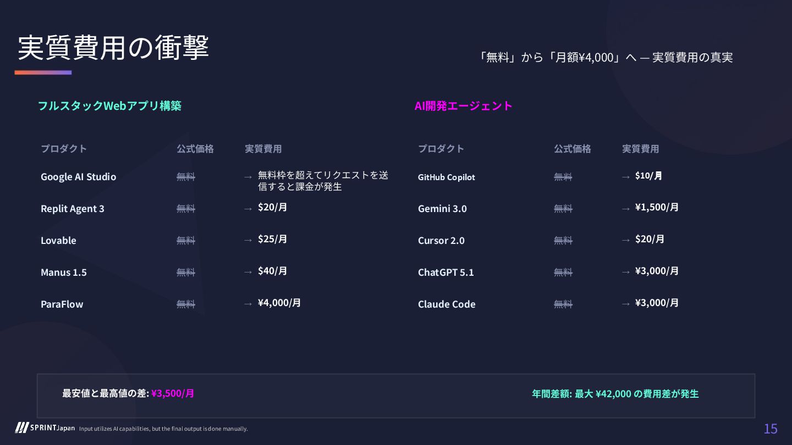Click Google AI Studio product name
Viewport: 792px width, 445px height.
78,176
